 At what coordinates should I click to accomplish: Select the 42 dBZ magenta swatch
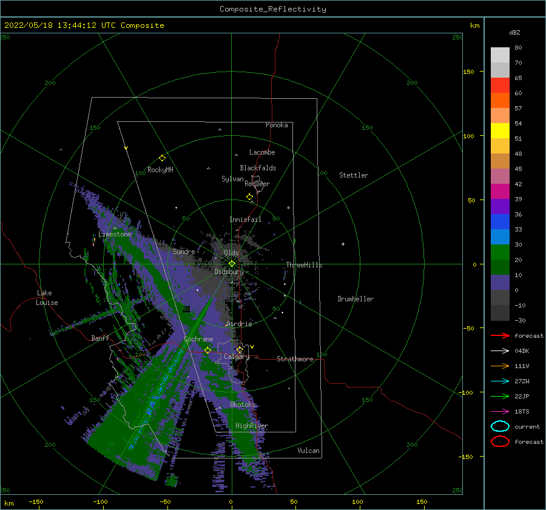(x=500, y=192)
